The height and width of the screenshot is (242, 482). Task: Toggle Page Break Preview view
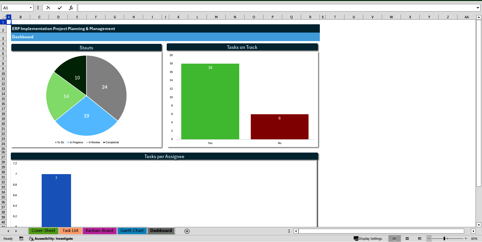(420, 238)
